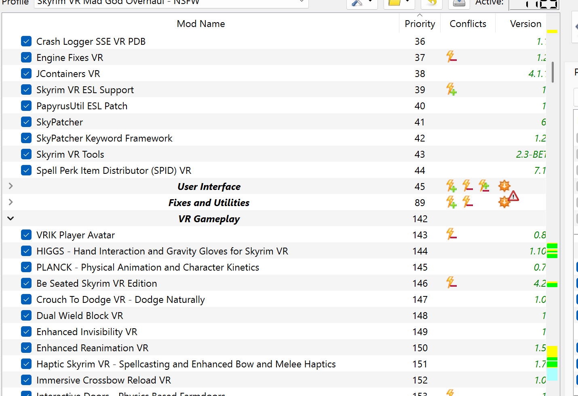Disable HIGGS mod checkbox
The height and width of the screenshot is (396, 578).
point(26,251)
